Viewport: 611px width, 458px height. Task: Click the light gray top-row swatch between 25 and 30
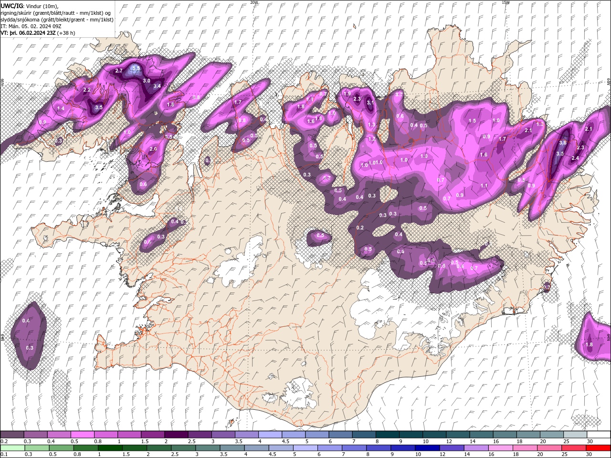574,435
